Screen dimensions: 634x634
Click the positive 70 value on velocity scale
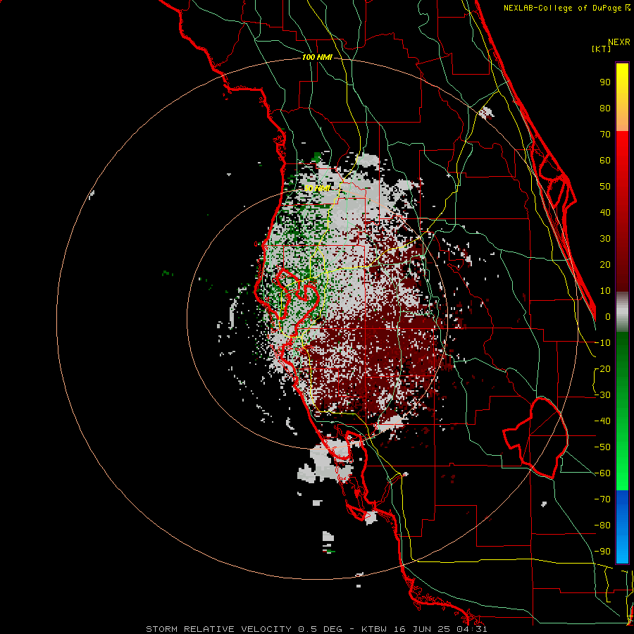tap(605, 135)
